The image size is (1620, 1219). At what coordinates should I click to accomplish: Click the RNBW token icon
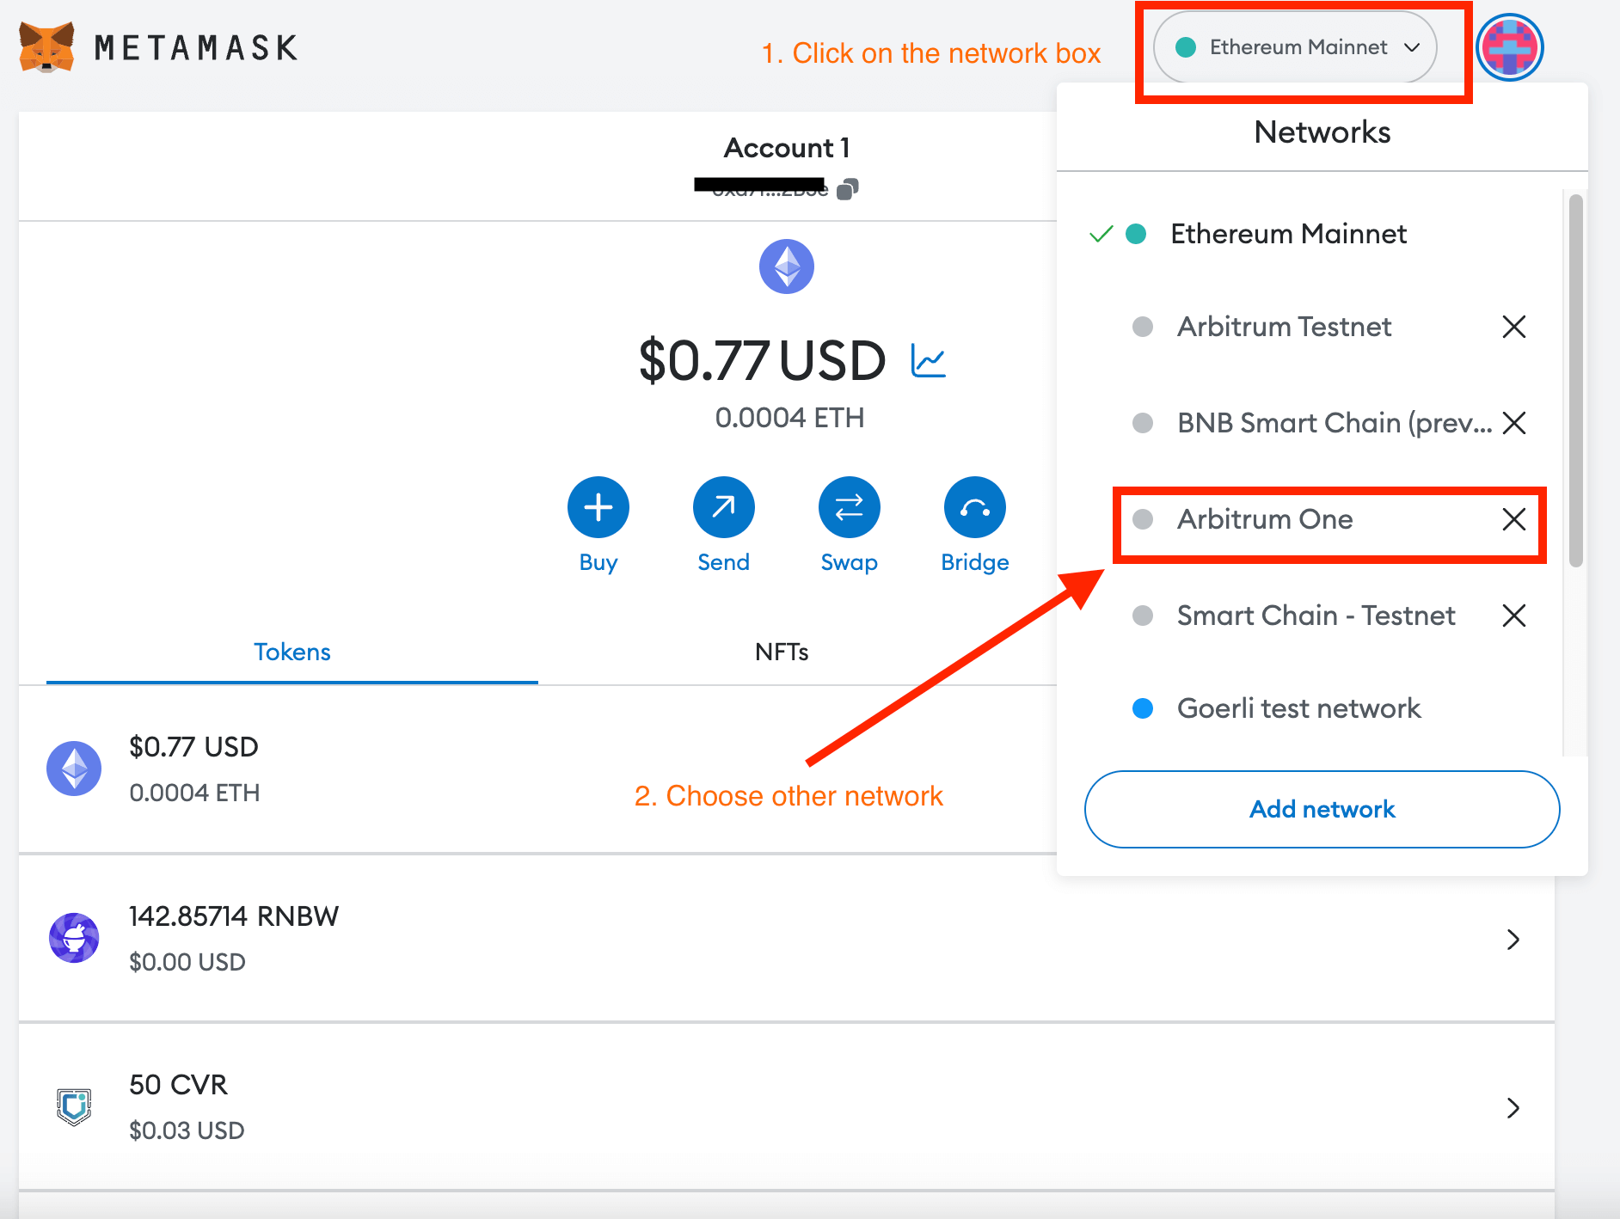click(x=74, y=938)
